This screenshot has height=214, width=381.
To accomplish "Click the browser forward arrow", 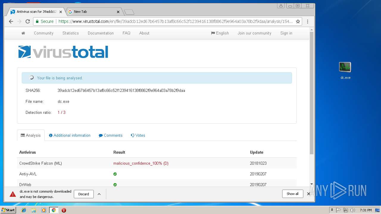I will [19, 21].
